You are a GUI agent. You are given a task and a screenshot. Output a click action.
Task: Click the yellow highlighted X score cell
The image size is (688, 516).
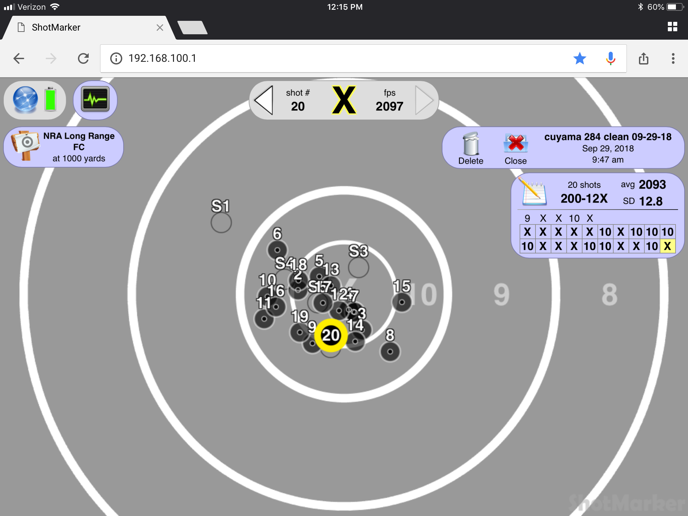click(667, 246)
